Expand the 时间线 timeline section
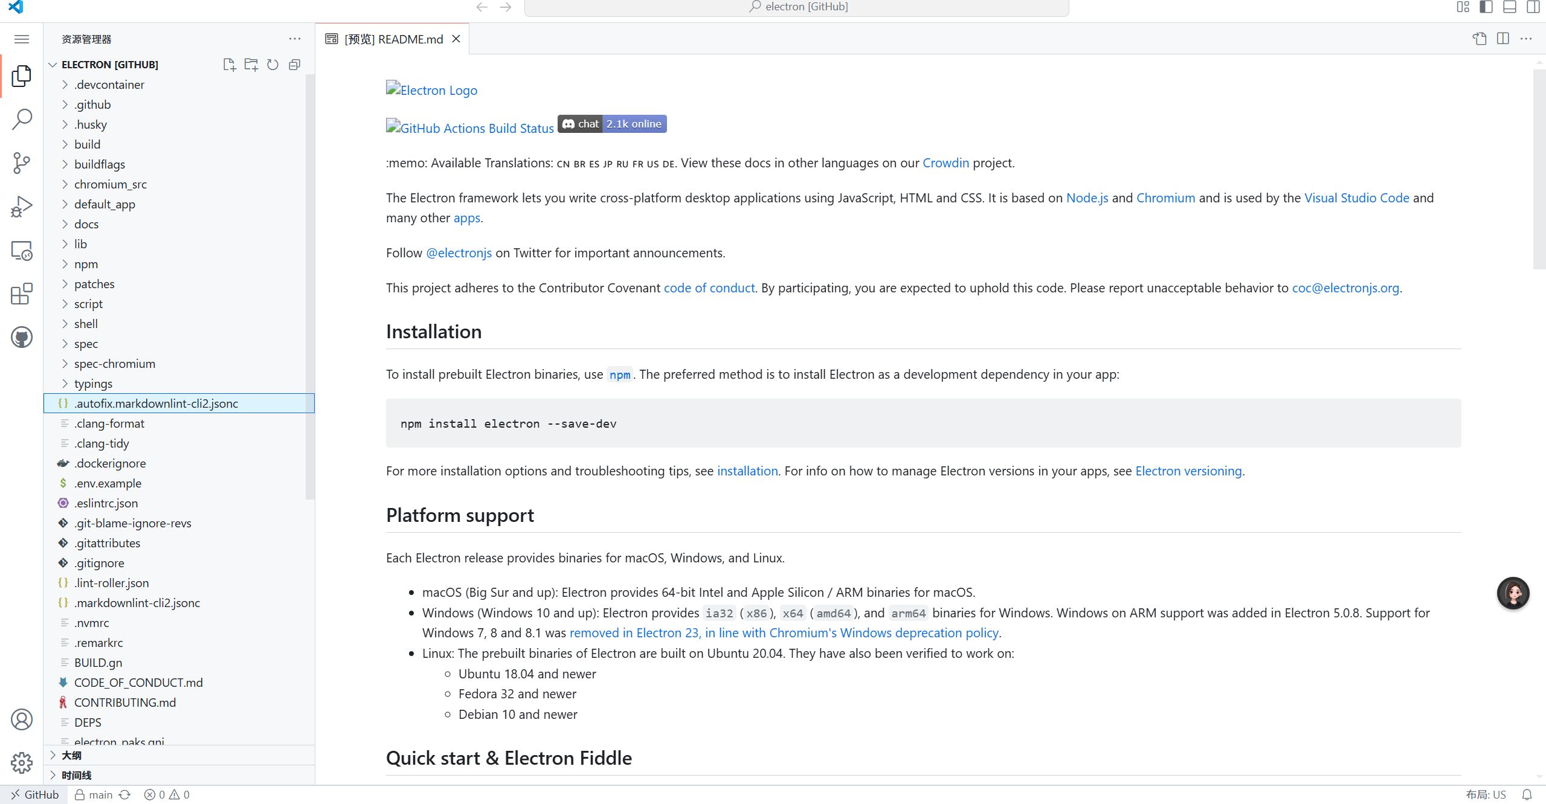1546x804 pixels. tap(179, 775)
